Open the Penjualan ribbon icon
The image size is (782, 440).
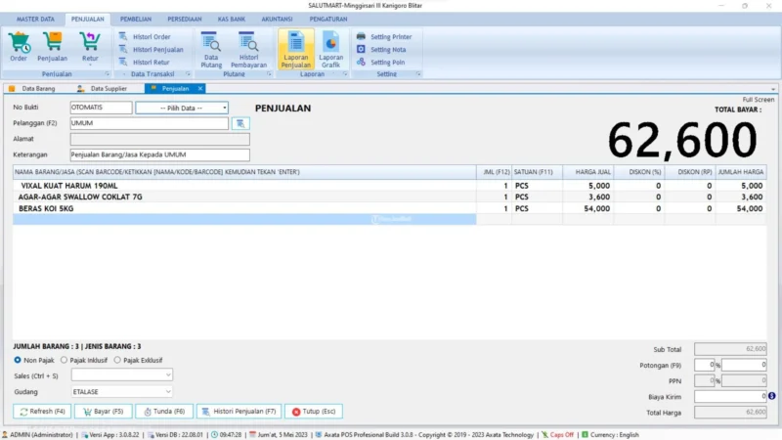(52, 43)
